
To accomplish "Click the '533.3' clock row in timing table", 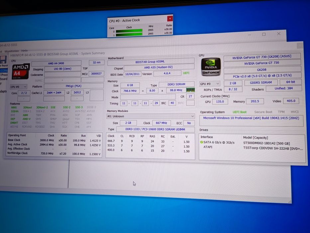I will (149, 146).
